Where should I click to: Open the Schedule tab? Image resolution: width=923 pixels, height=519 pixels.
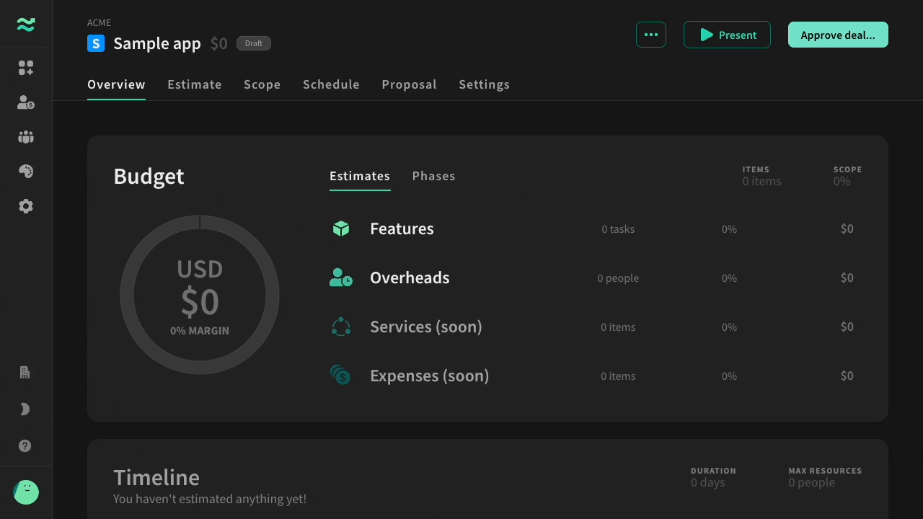[331, 84]
